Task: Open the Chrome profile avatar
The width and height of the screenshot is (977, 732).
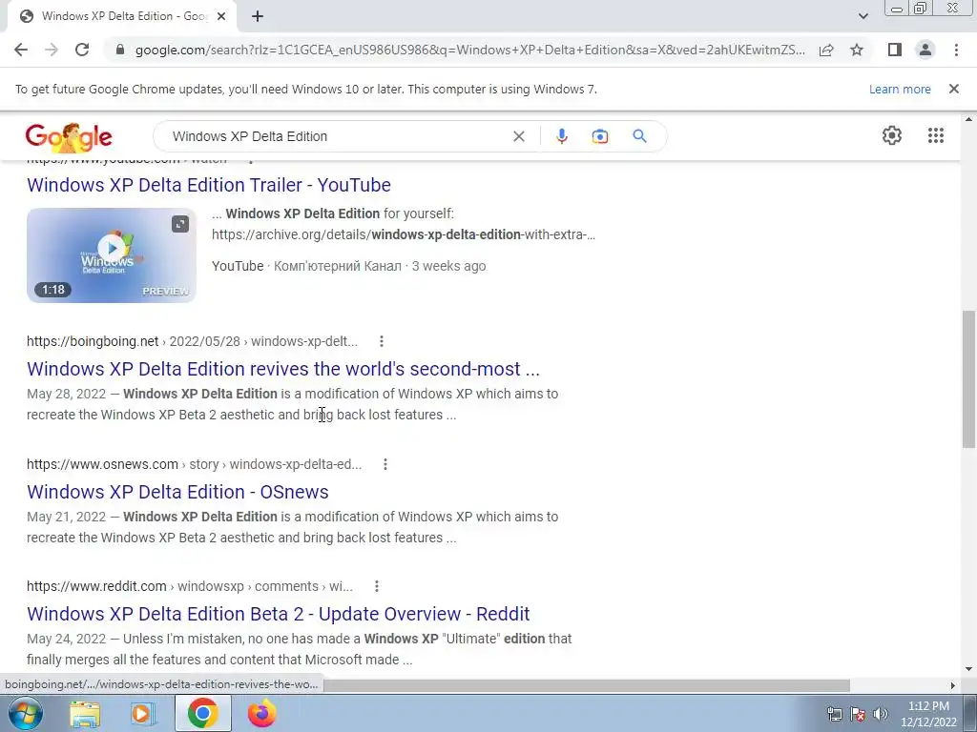Action: click(x=925, y=50)
